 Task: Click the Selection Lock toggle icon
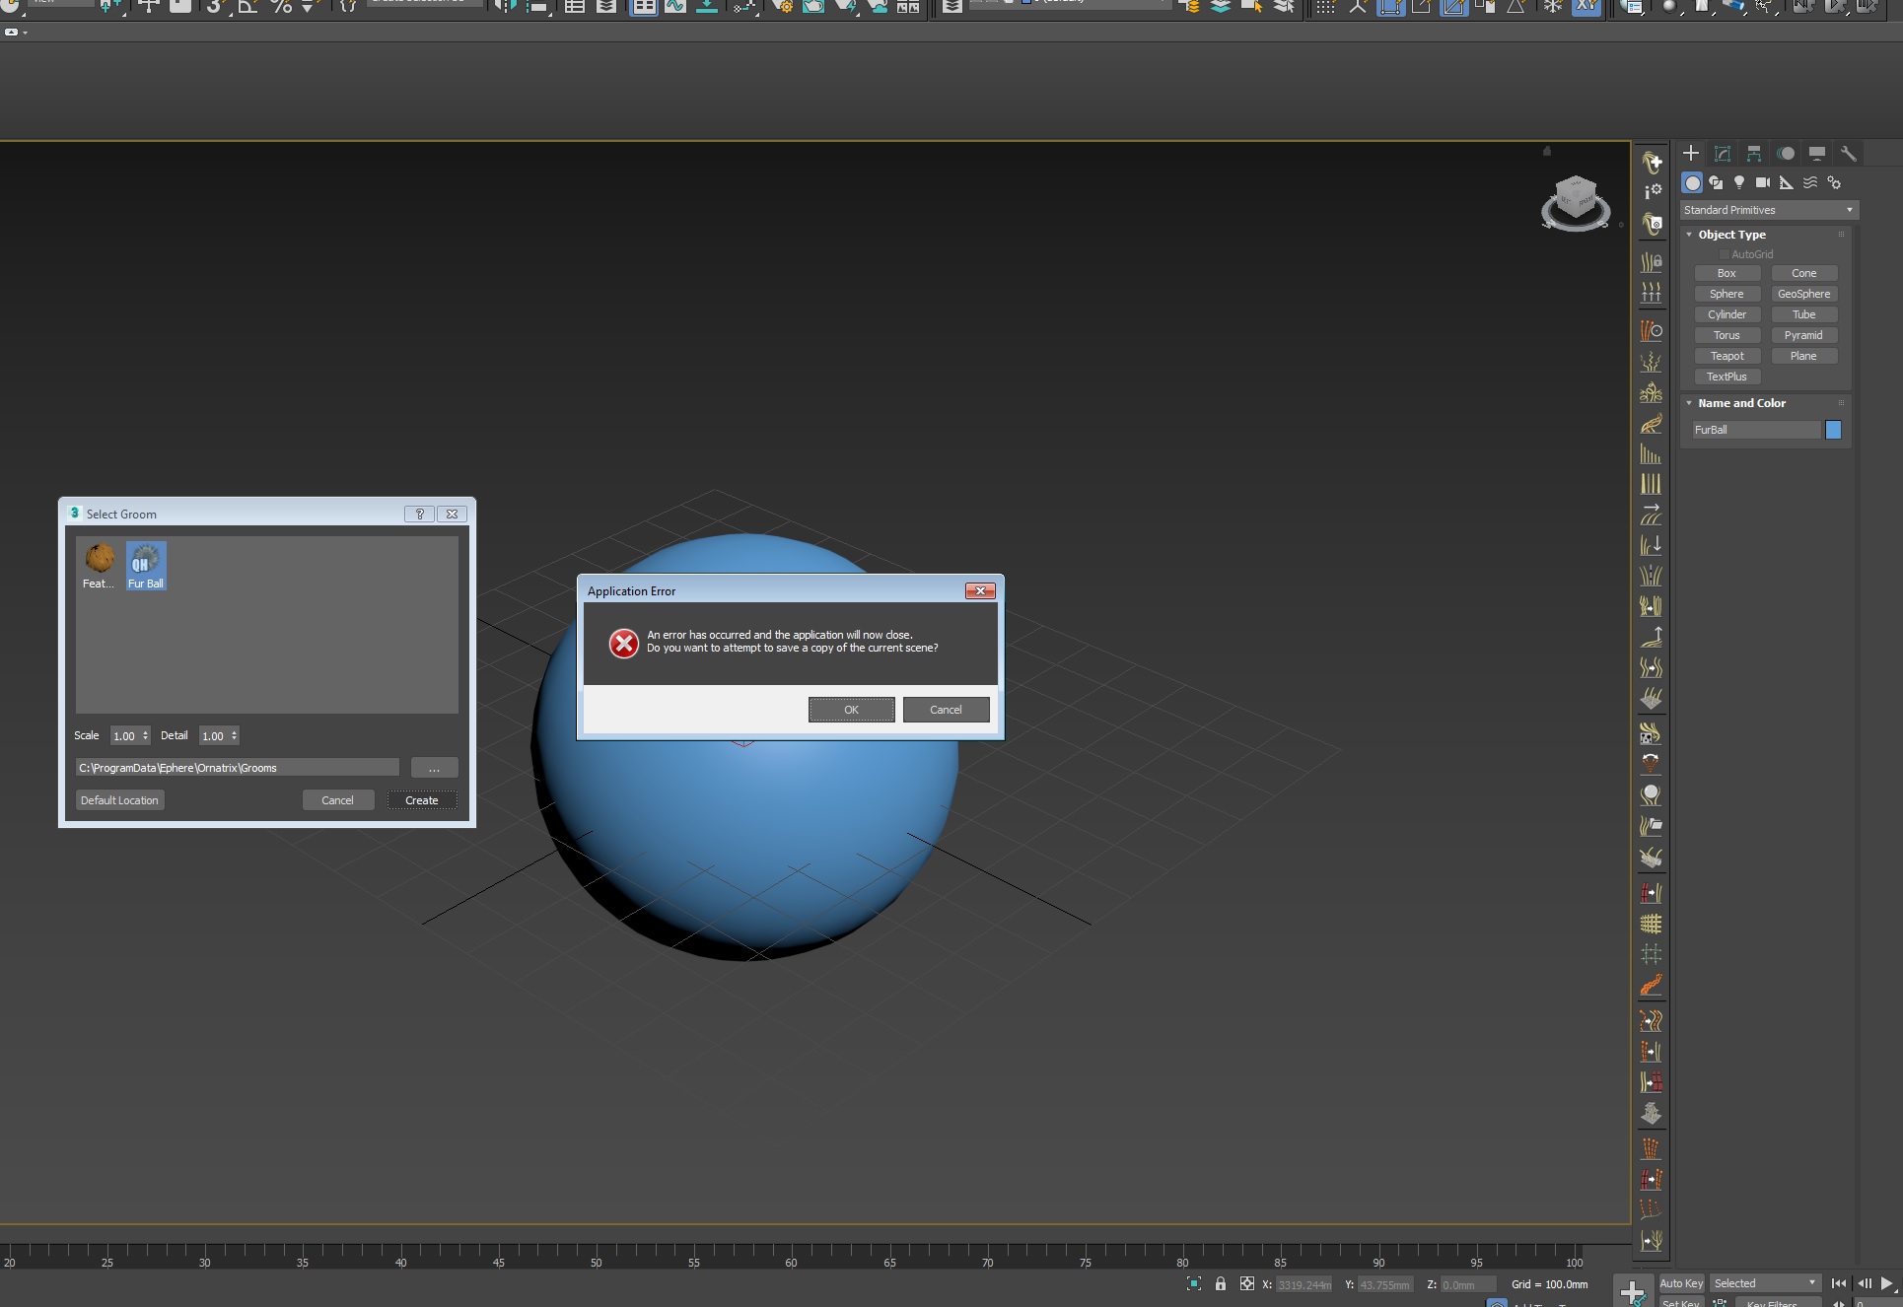(x=1221, y=1283)
